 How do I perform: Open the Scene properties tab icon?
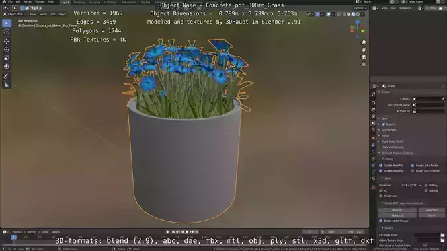373,123
